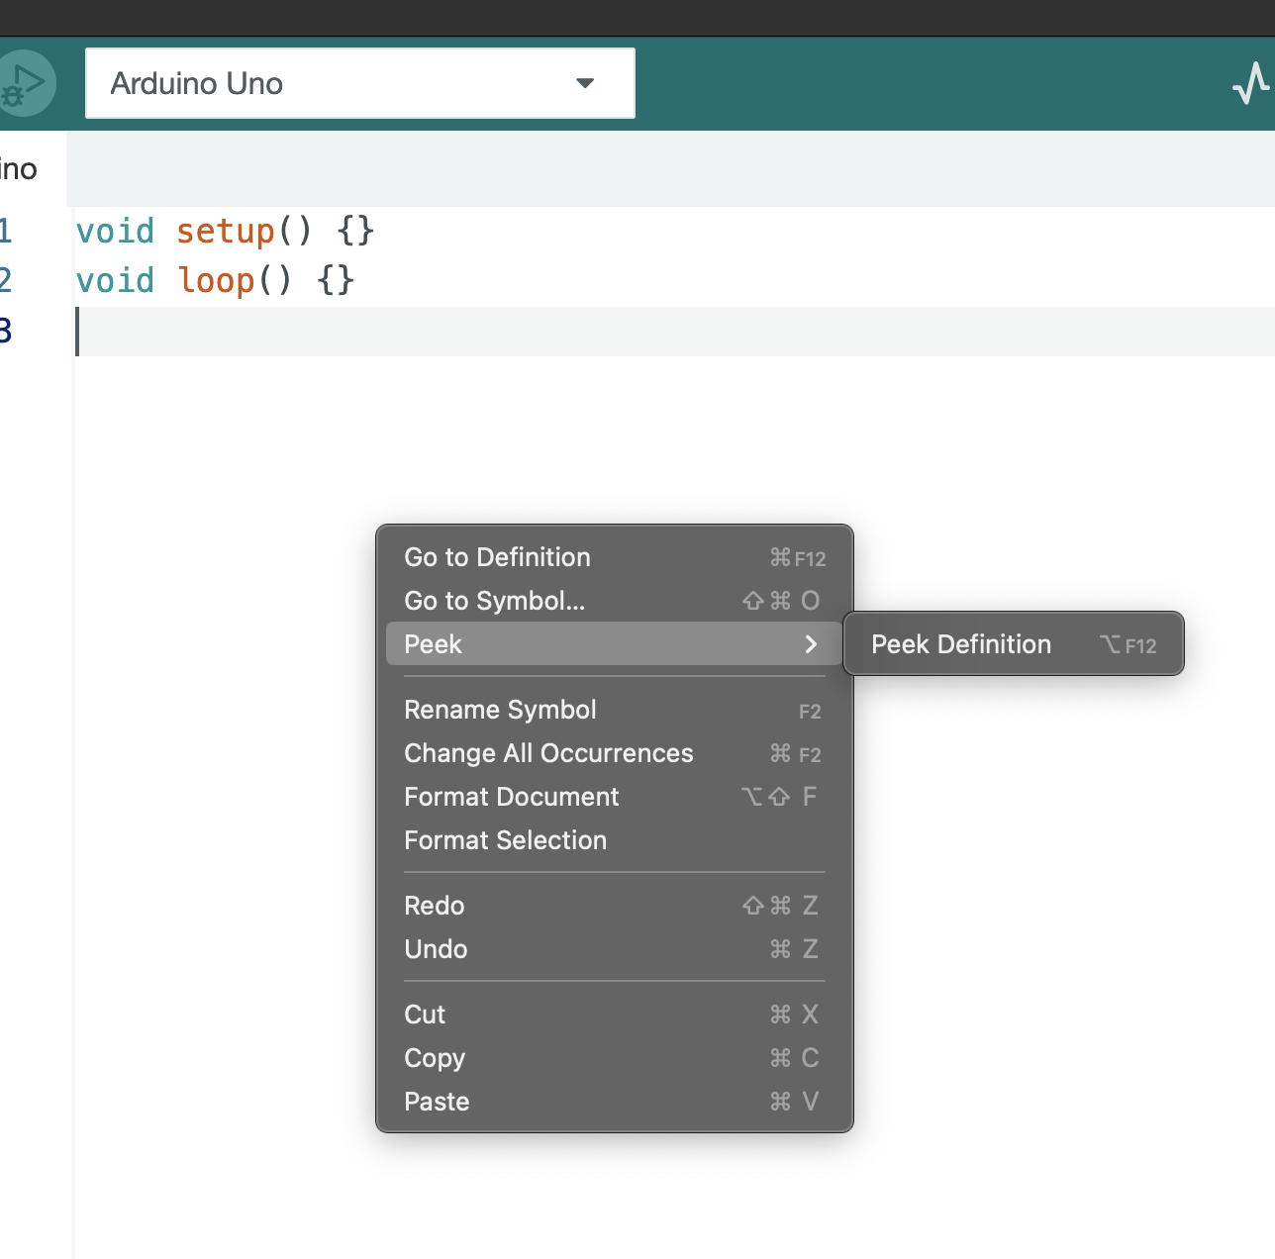Choose Format Document menu entry
The height and width of the screenshot is (1259, 1275).
point(615,797)
